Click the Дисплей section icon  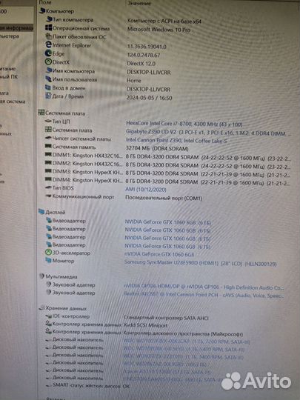point(41,211)
